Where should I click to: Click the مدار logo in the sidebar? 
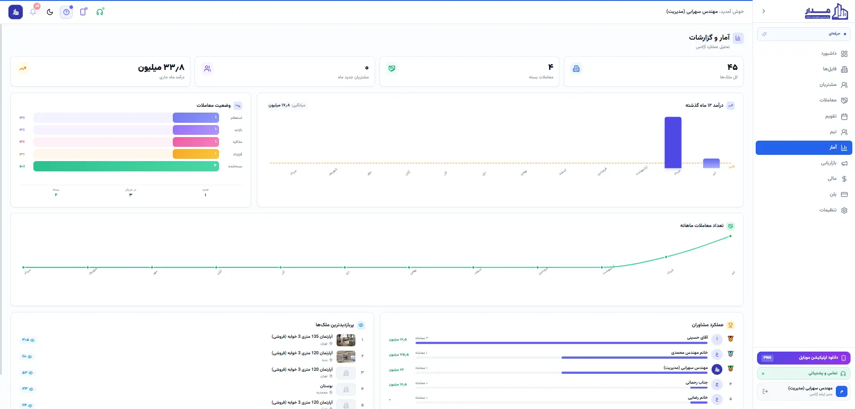826,12
